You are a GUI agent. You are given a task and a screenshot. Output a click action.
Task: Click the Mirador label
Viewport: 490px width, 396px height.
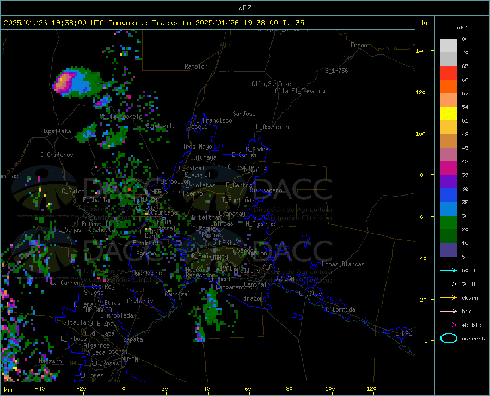[252, 298]
